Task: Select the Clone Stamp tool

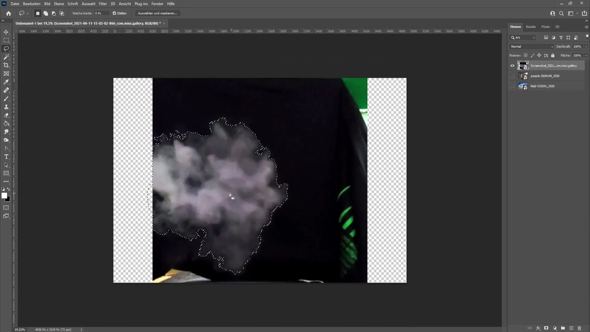Action: click(x=6, y=106)
